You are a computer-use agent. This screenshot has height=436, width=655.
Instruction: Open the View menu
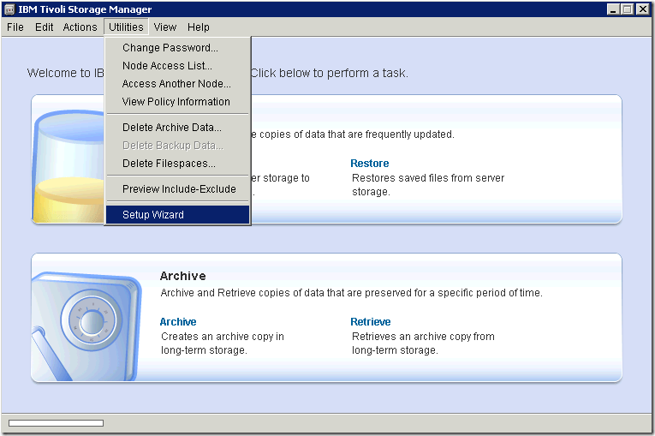pos(165,27)
